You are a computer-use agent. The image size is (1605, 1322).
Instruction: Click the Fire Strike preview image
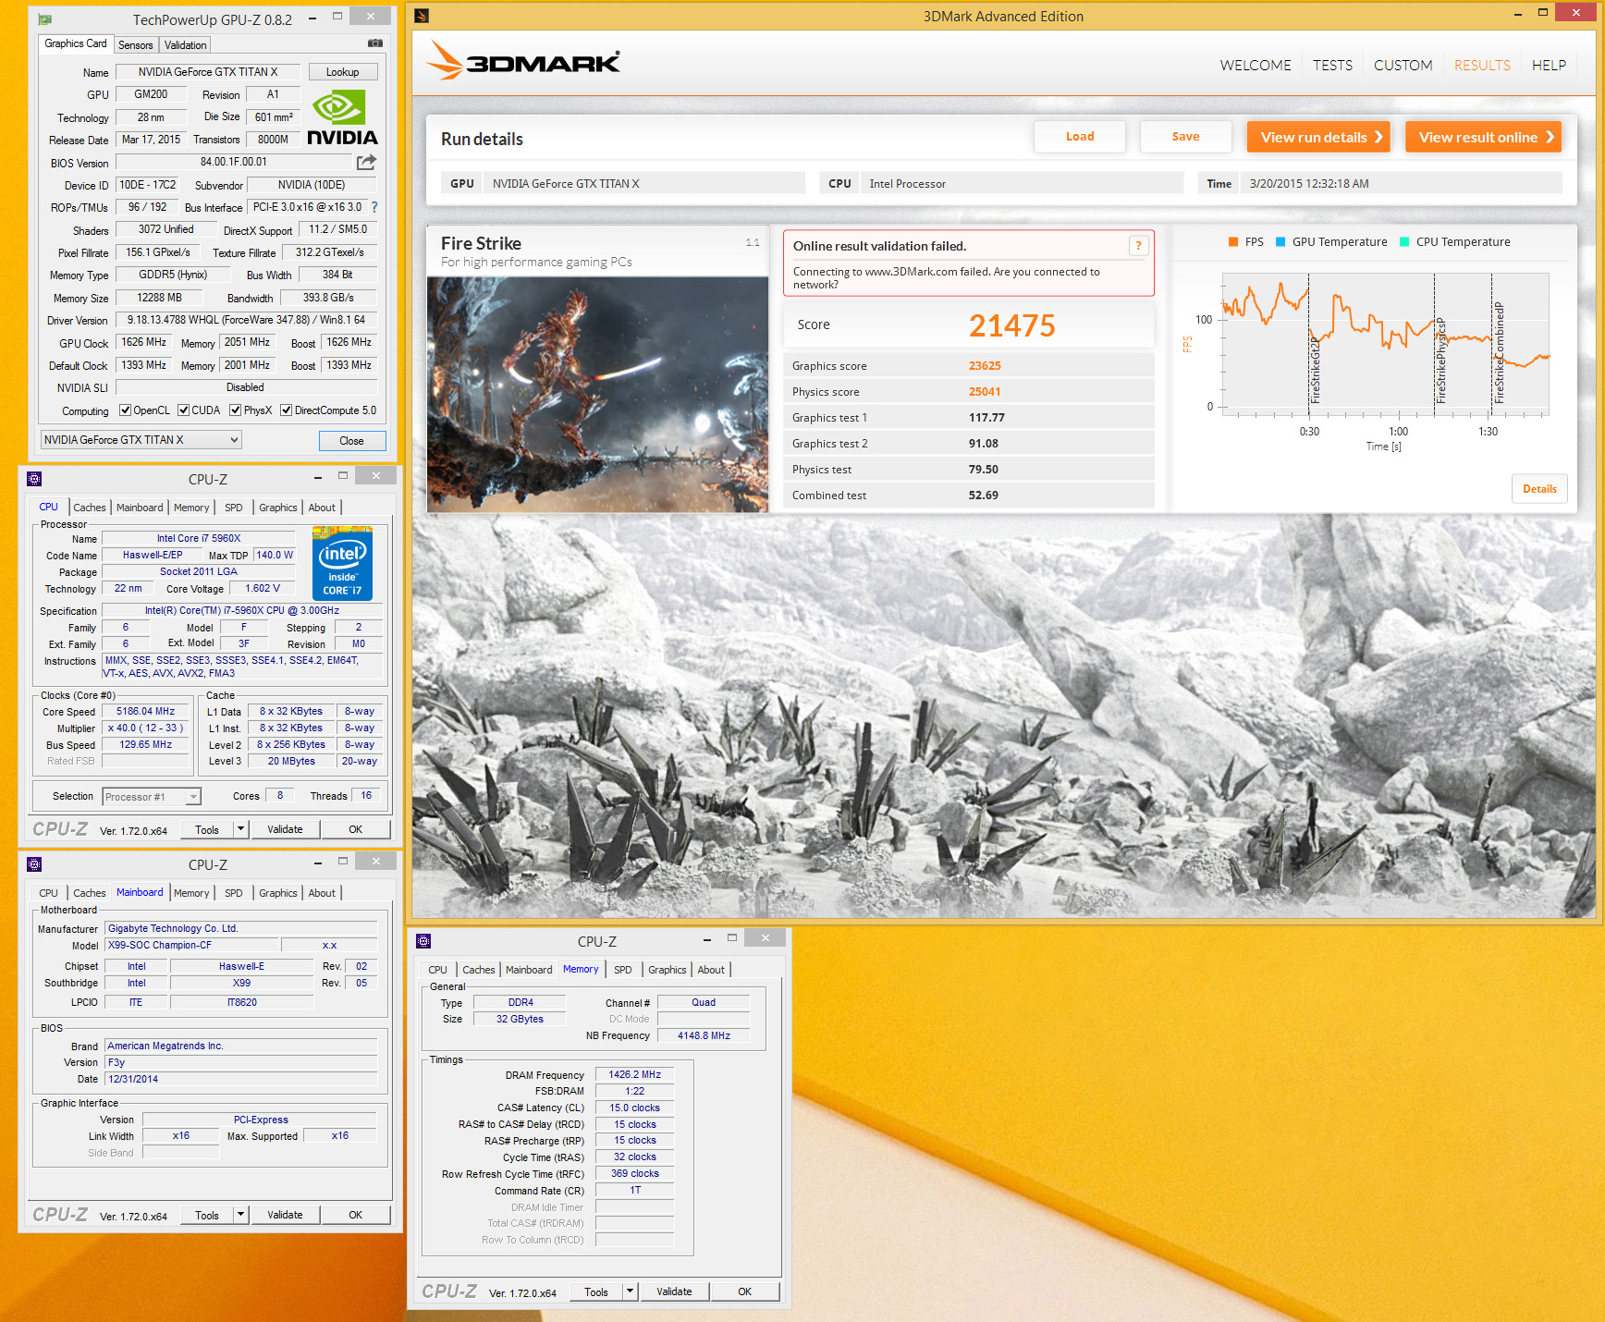click(x=597, y=394)
